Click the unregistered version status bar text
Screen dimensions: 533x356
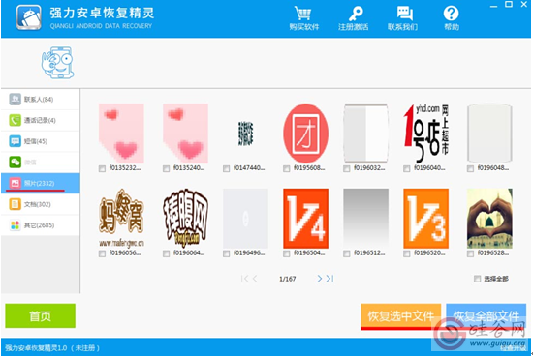52,348
